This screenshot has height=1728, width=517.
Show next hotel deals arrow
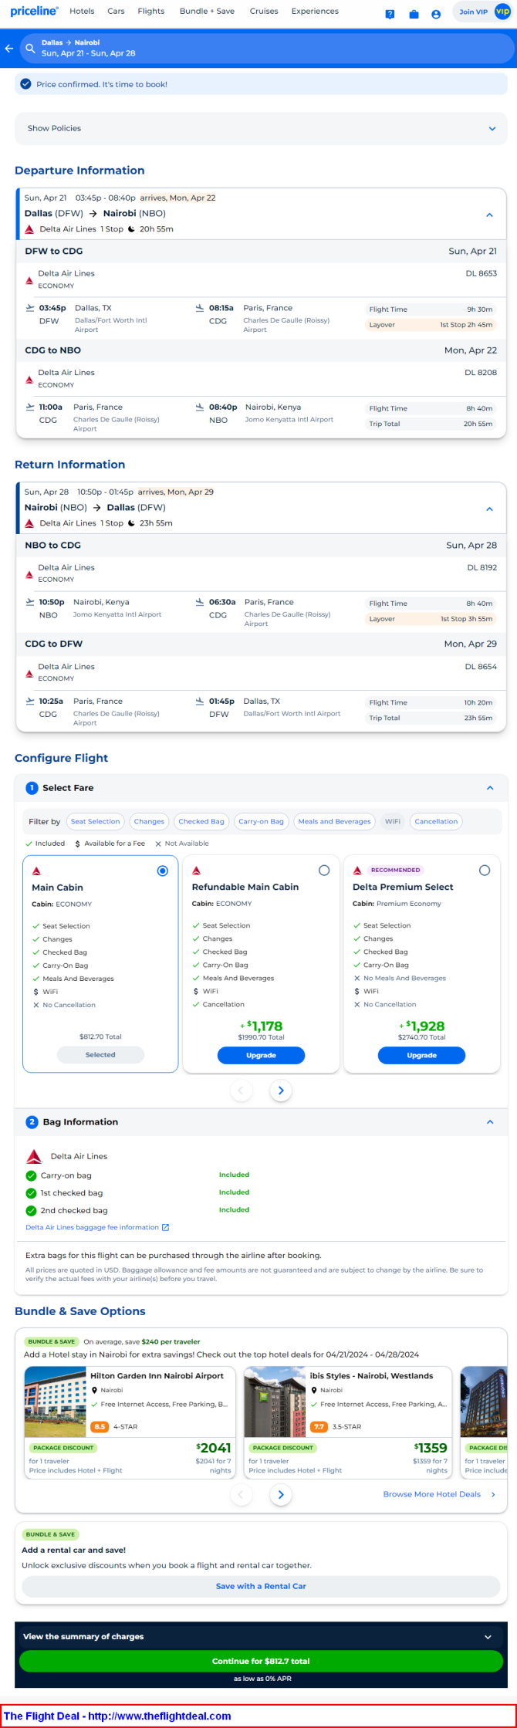pos(281,1495)
